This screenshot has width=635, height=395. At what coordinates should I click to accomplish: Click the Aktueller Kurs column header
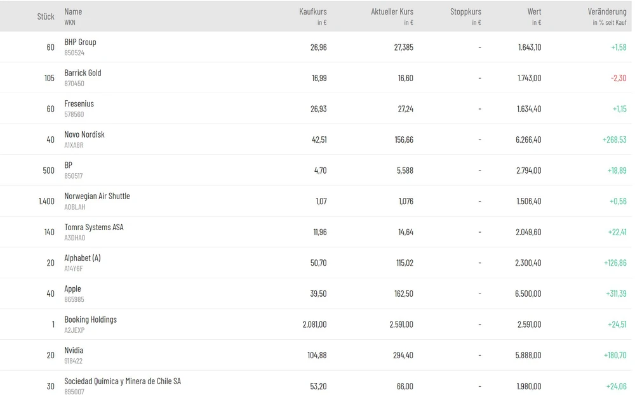coord(392,11)
